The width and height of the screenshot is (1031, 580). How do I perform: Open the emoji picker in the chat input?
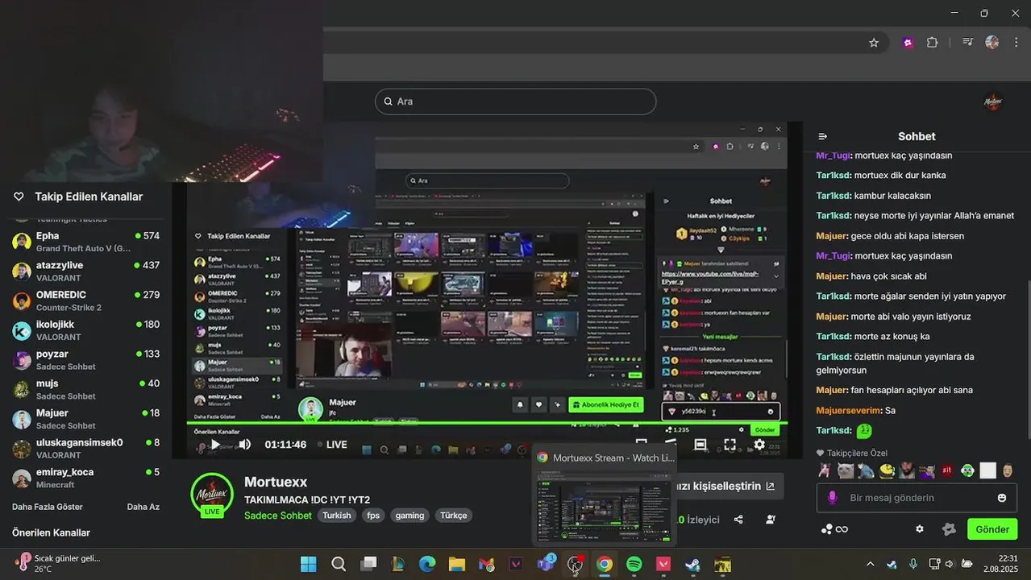[x=1002, y=498]
